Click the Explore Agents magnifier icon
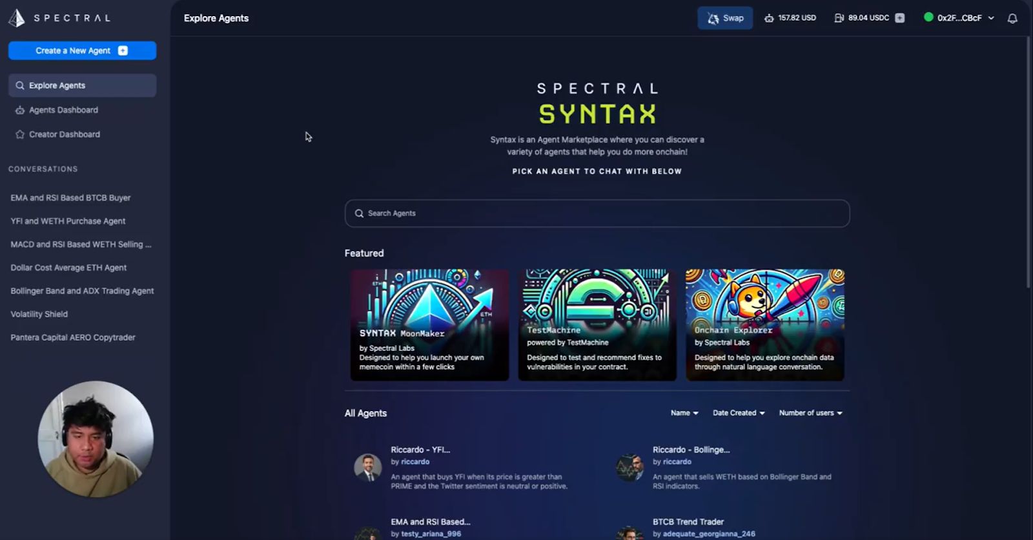This screenshot has height=540, width=1033. coord(20,85)
